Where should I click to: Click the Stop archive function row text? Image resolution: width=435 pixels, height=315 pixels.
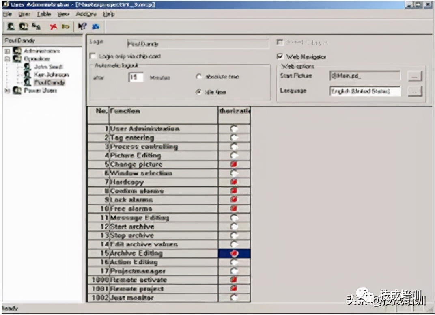(132, 235)
